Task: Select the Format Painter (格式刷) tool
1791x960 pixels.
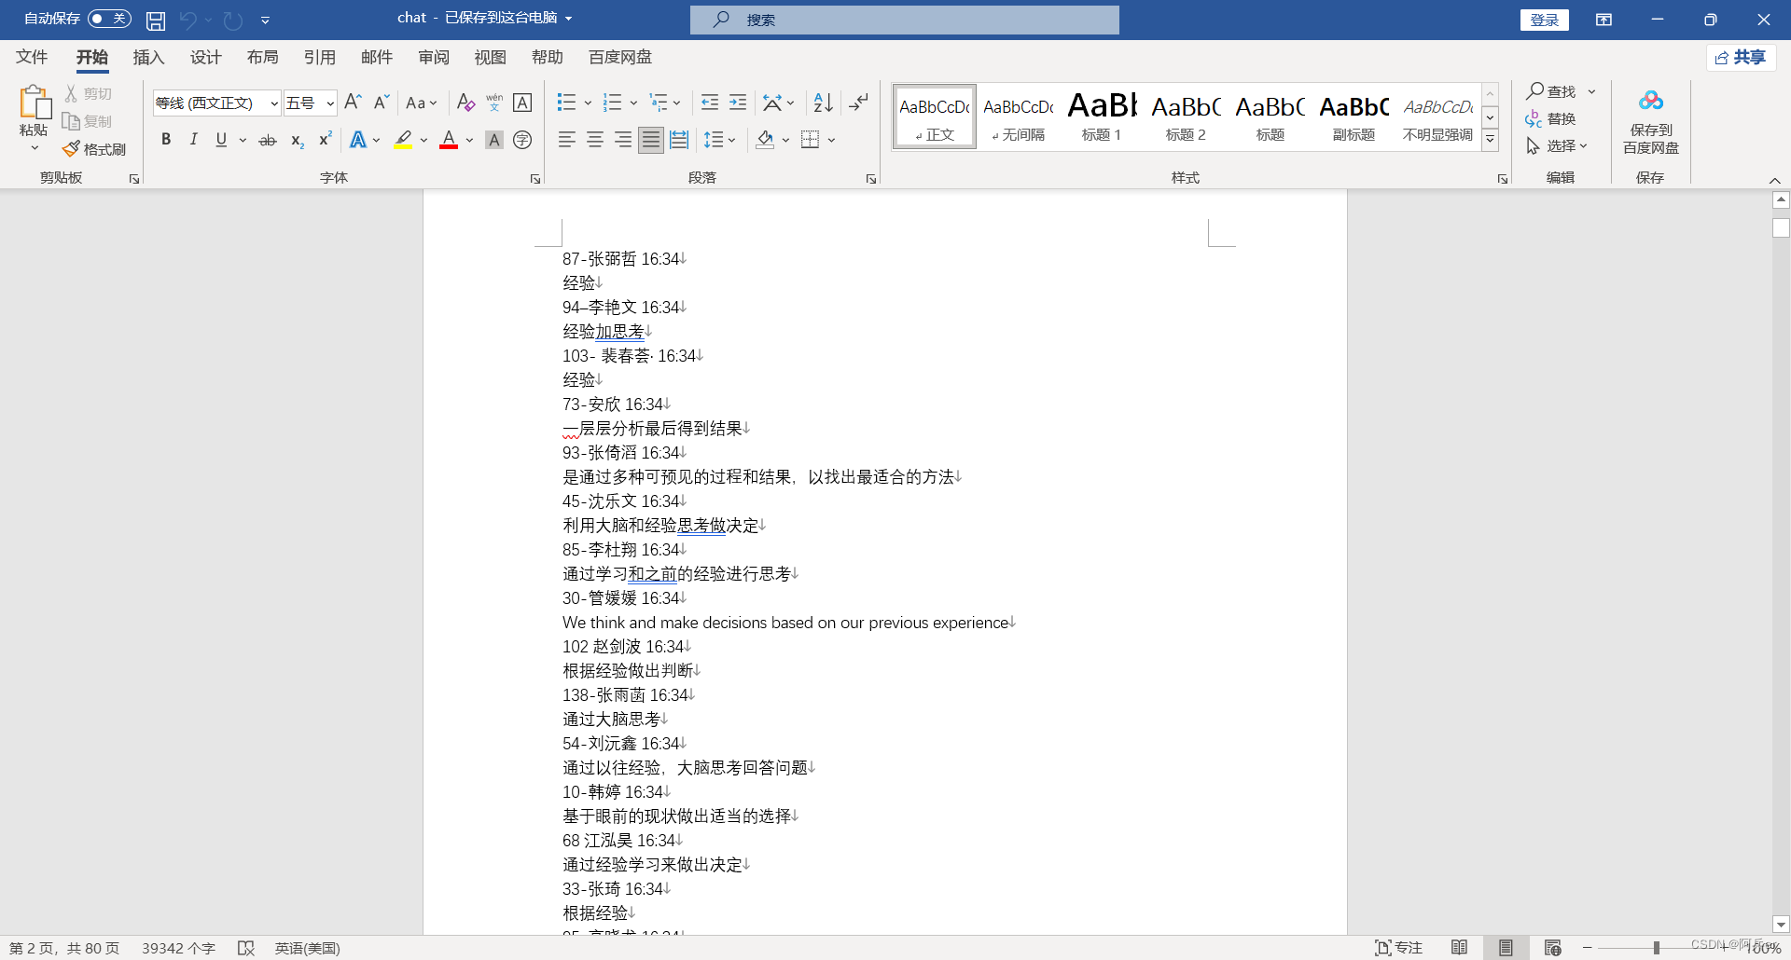Action: click(94, 148)
